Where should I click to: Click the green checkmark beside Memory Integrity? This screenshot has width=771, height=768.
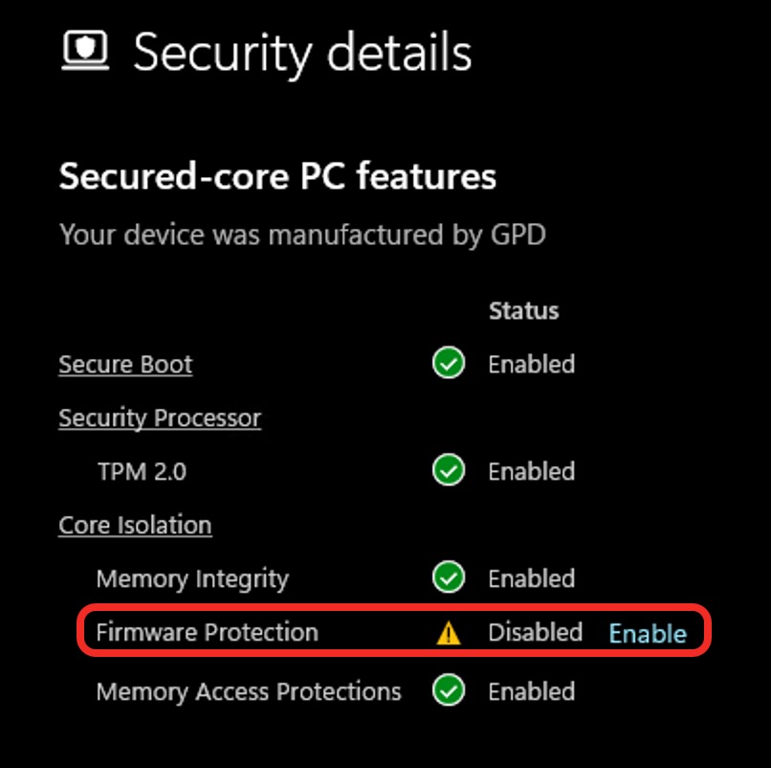(x=449, y=576)
